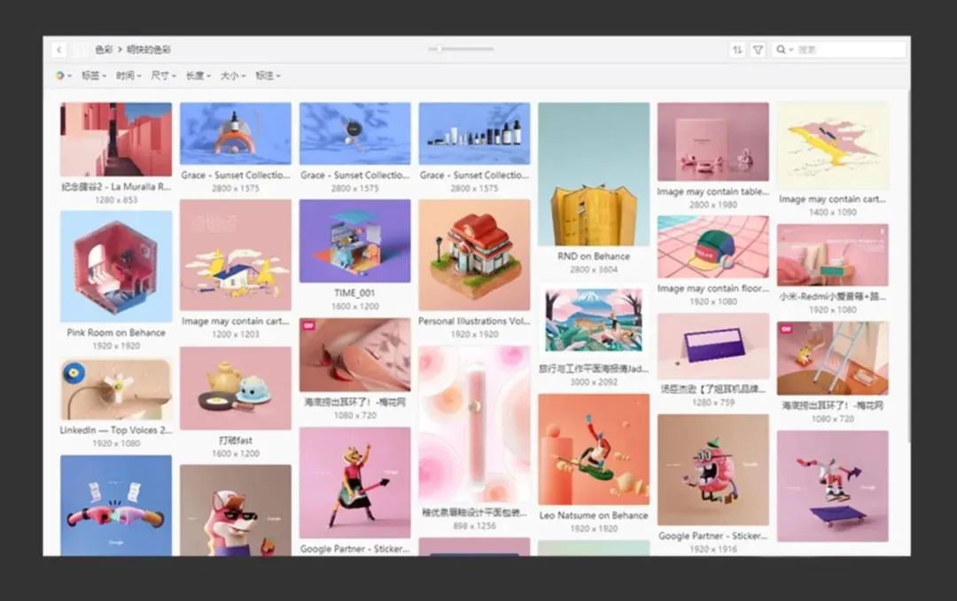Click the thumbnail size slider
Viewport: 957px width, 601px height.
(461, 50)
